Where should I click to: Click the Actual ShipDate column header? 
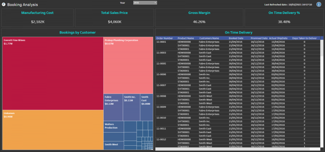278,38
